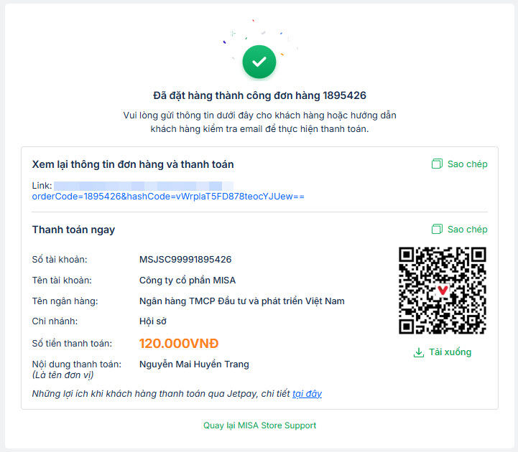Click the account name Công ty cổ phần MISA
The height and width of the screenshot is (452, 518).
point(188,281)
